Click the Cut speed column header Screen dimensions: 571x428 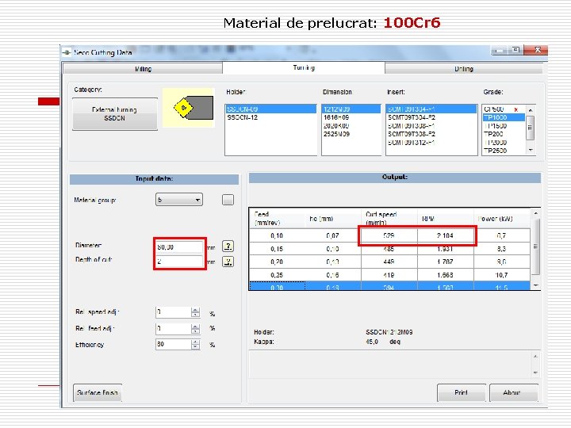[x=389, y=219]
